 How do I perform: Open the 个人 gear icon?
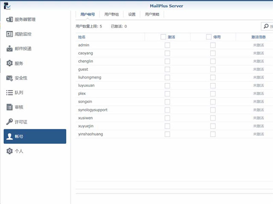click(x=9, y=151)
